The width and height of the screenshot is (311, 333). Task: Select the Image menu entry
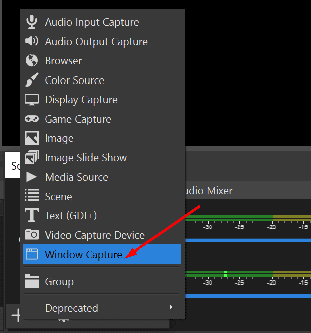(x=102, y=138)
